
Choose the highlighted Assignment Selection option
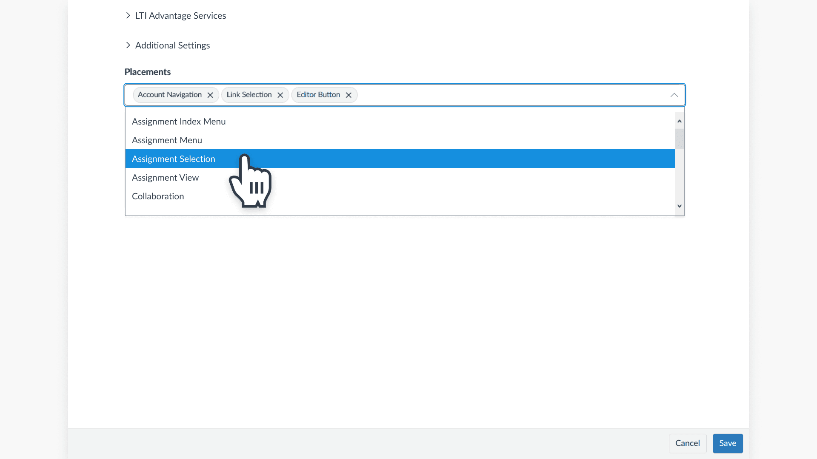[x=173, y=159]
